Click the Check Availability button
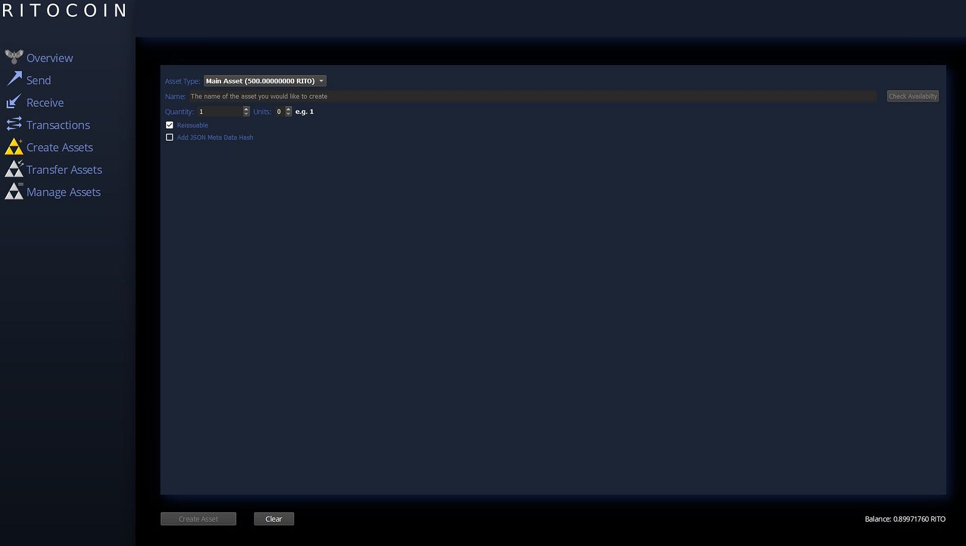 coord(913,96)
